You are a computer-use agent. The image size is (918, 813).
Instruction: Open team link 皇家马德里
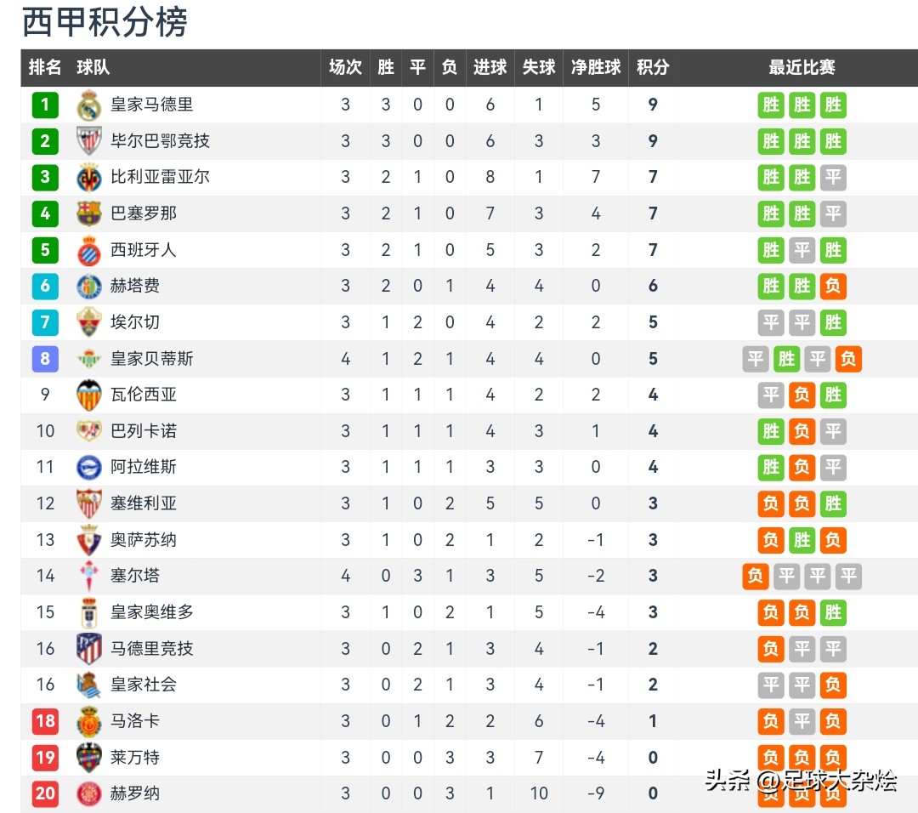coord(151,105)
